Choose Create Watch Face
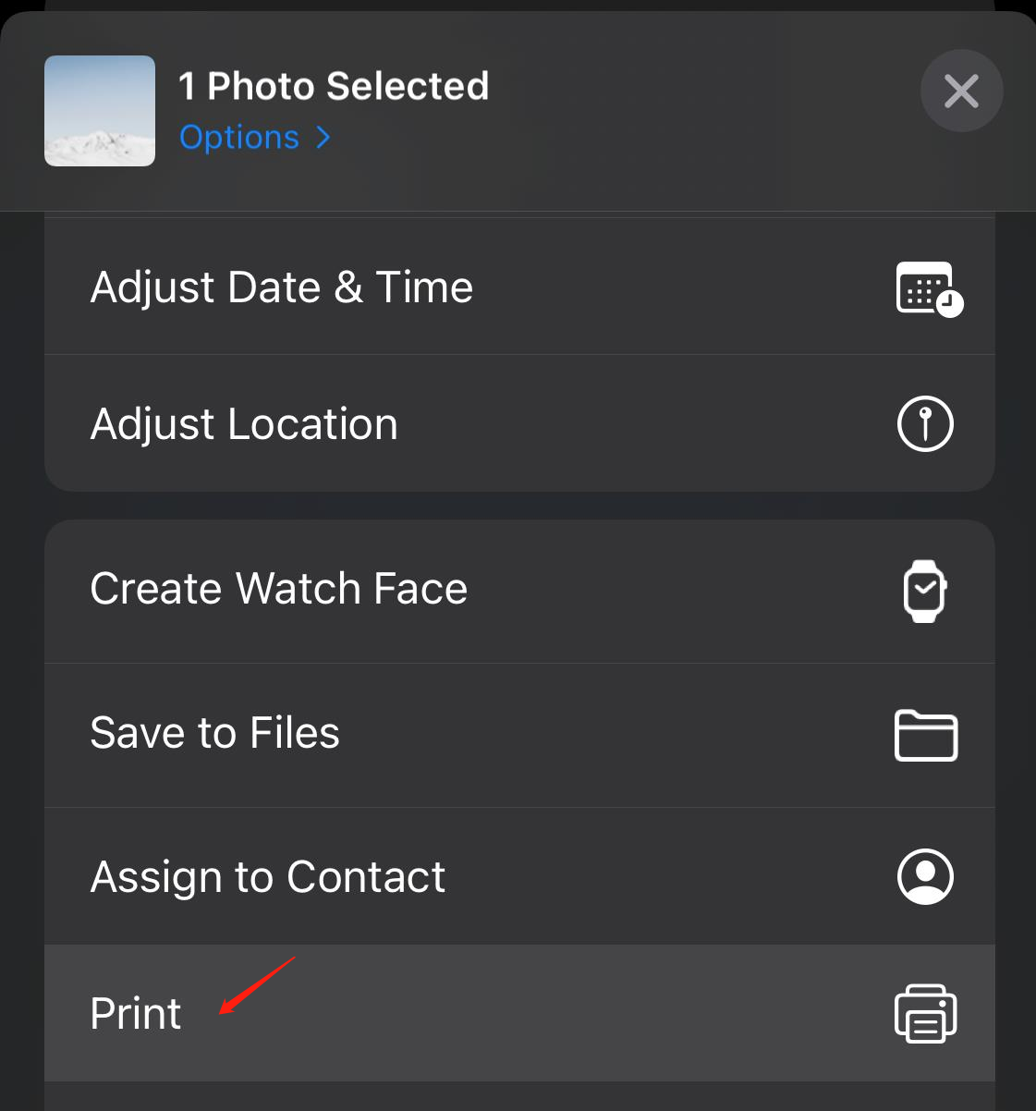 pyautogui.click(x=519, y=591)
